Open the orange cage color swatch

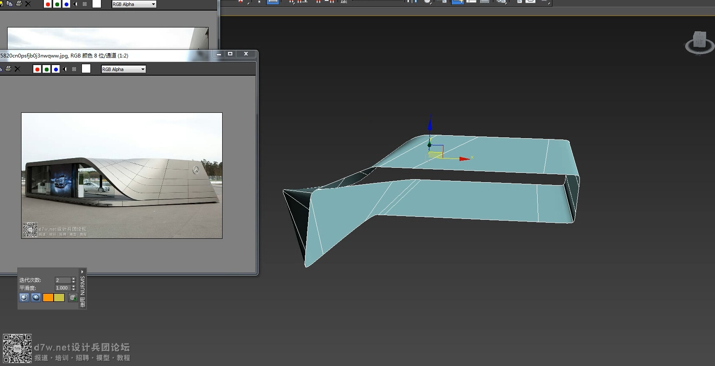click(48, 298)
